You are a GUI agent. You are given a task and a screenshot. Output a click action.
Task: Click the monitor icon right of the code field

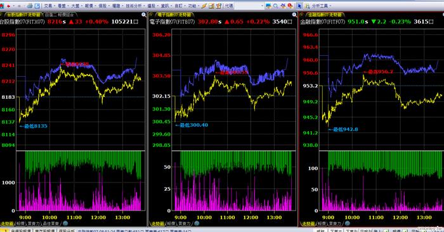pos(268,6)
